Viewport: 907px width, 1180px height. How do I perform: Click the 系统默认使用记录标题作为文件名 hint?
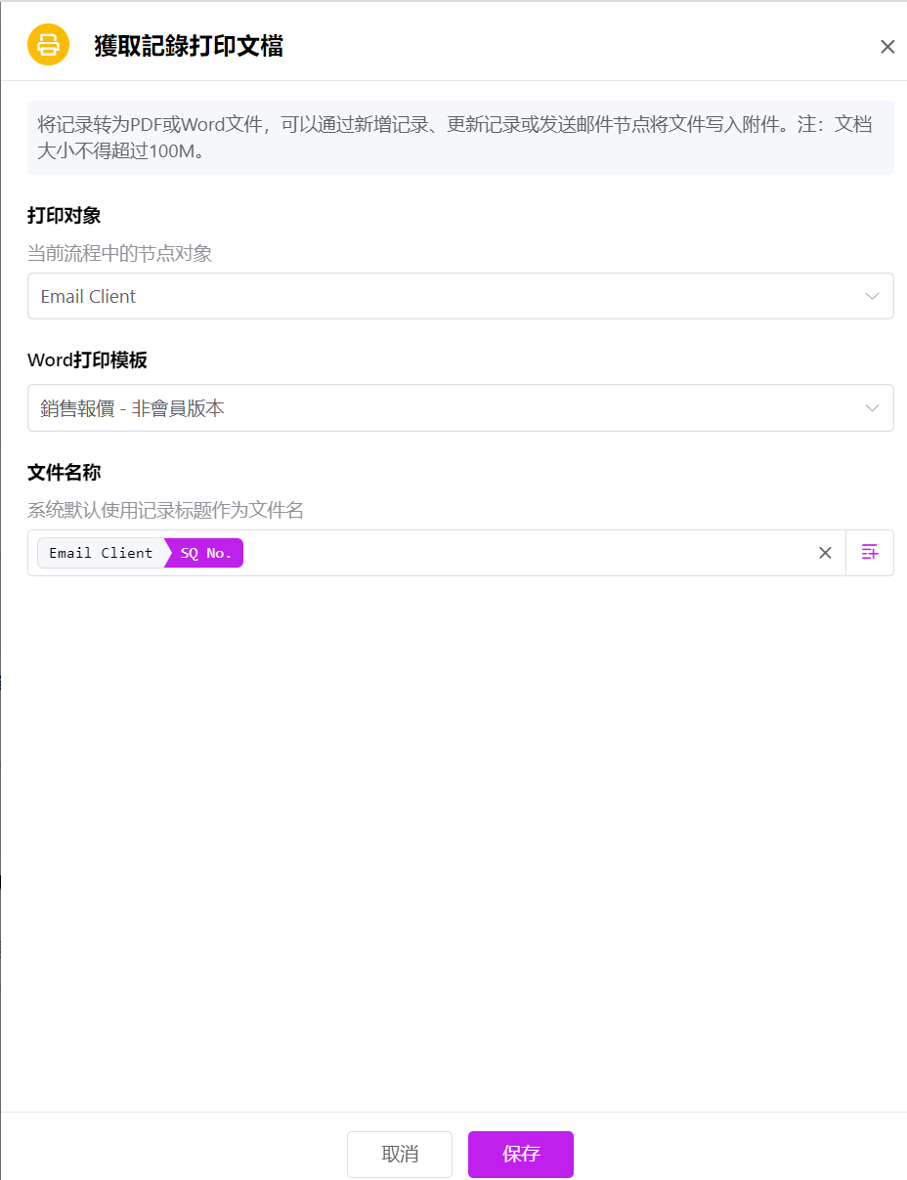tap(165, 510)
